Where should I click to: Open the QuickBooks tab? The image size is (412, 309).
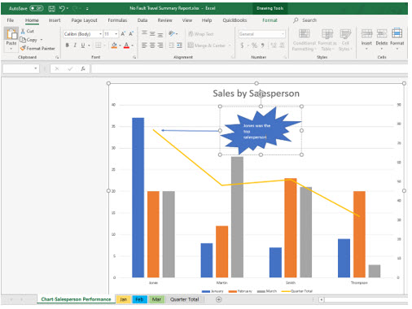[234, 20]
